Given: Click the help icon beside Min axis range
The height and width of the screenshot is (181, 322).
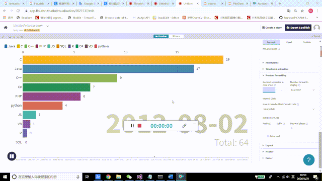Looking at the screenshot, I should [279, 49].
